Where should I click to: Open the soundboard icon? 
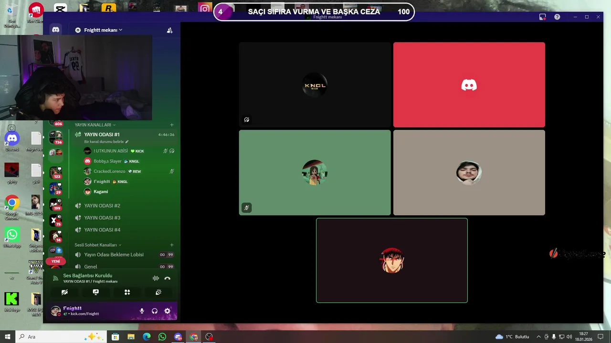158,292
